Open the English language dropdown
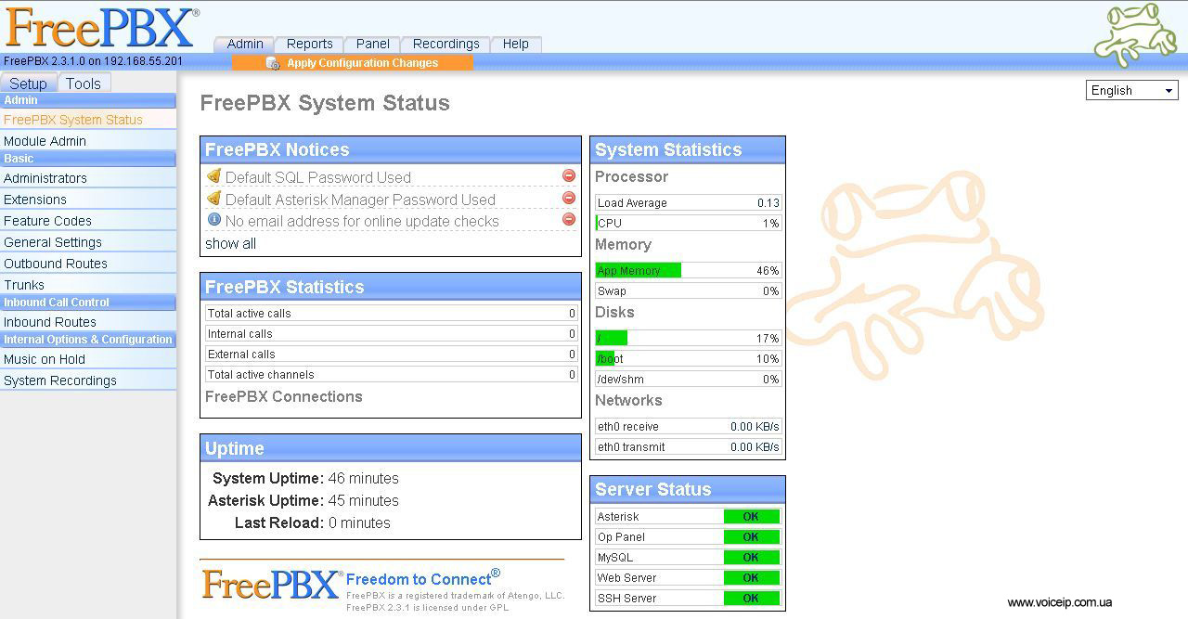Image resolution: width=1188 pixels, height=619 pixels. click(x=1131, y=90)
